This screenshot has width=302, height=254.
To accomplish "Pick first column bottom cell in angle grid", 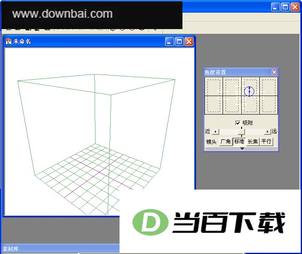I will click(x=214, y=105).
